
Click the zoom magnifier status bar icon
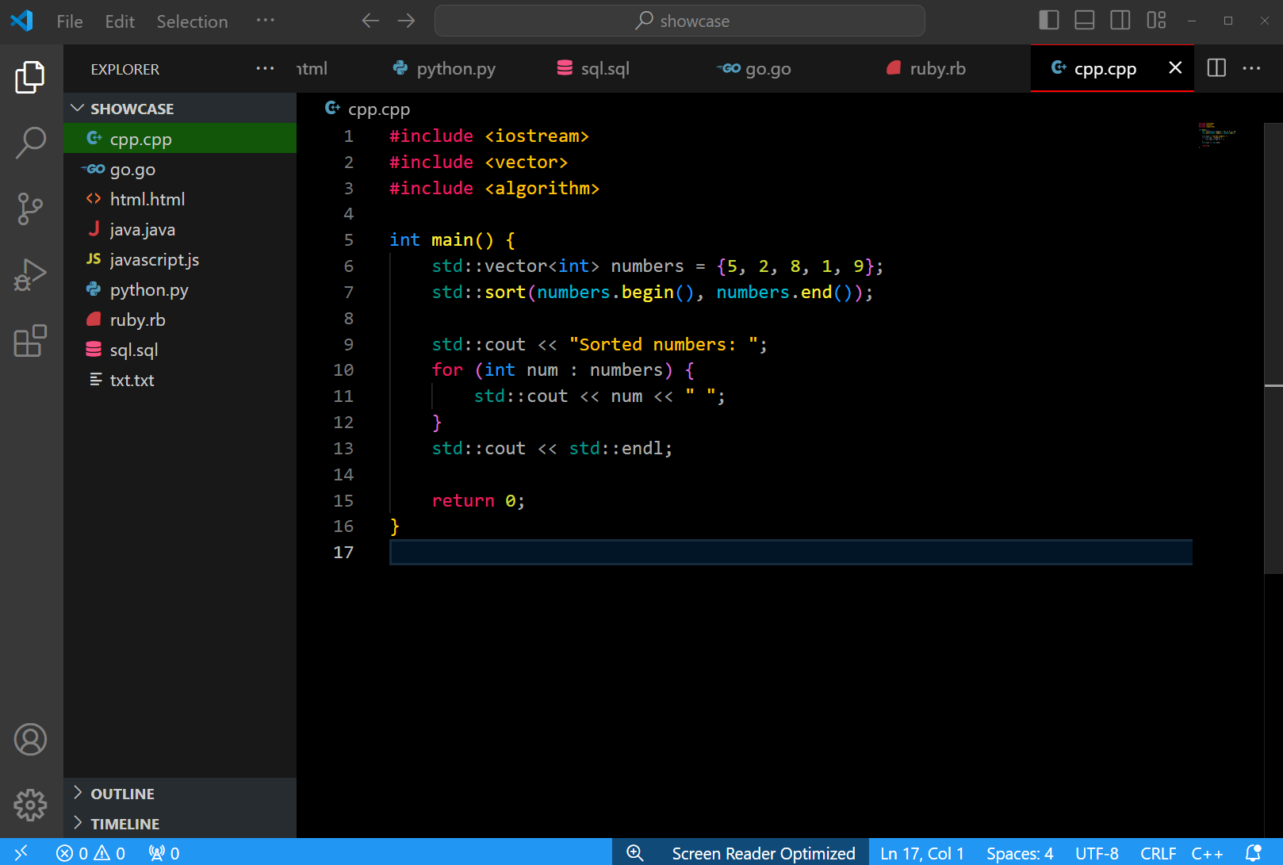click(x=634, y=853)
